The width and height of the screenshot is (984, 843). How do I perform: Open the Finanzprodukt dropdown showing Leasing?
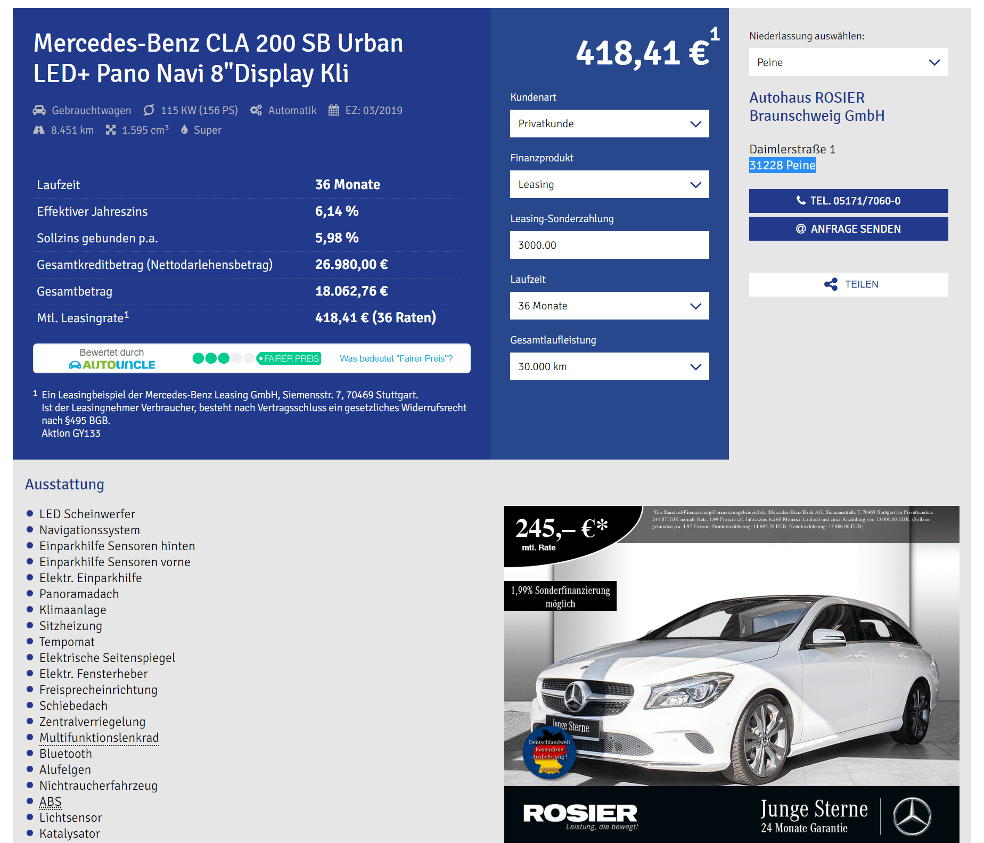tap(609, 184)
